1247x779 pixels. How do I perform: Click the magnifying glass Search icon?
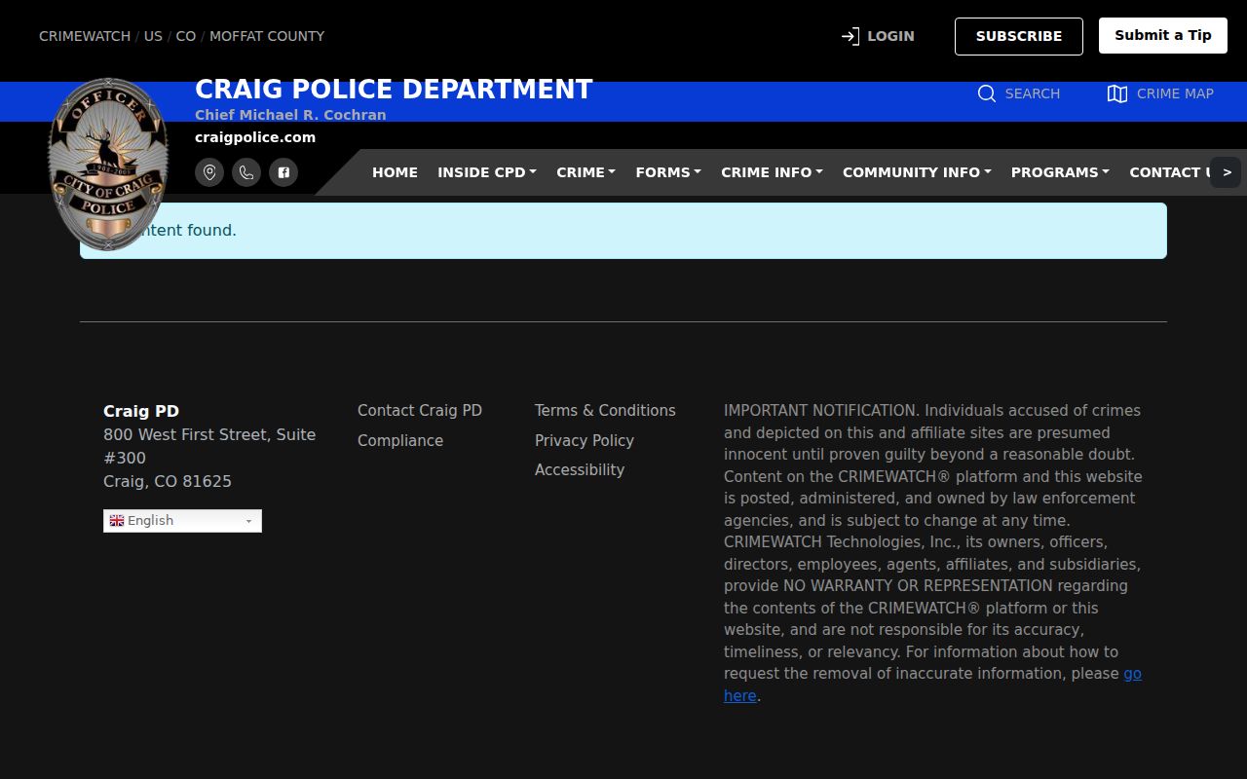[987, 93]
